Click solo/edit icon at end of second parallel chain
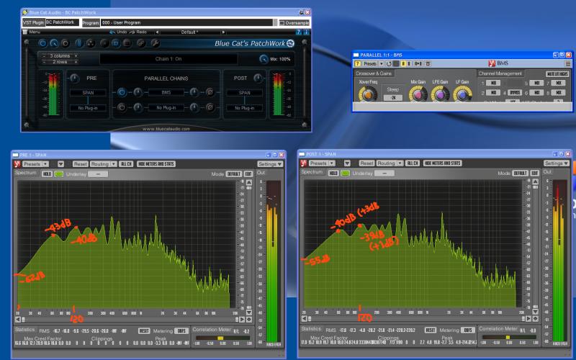 [210, 107]
